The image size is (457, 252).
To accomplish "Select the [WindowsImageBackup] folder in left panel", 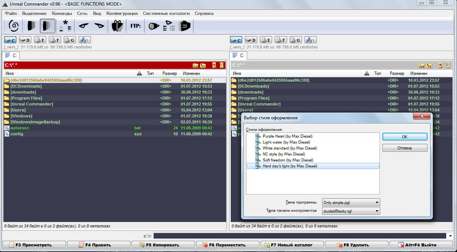I will tap(115, 122).
